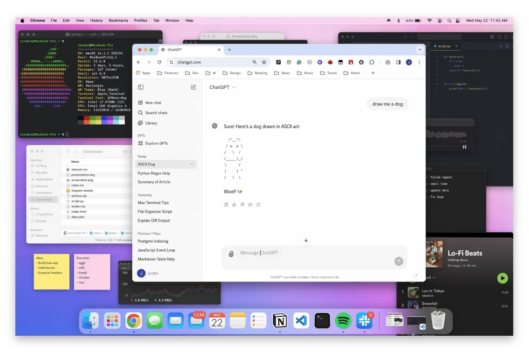Open Search chats in the sidebar
Image resolution: width=529 pixels, height=353 pixels.
(155, 113)
